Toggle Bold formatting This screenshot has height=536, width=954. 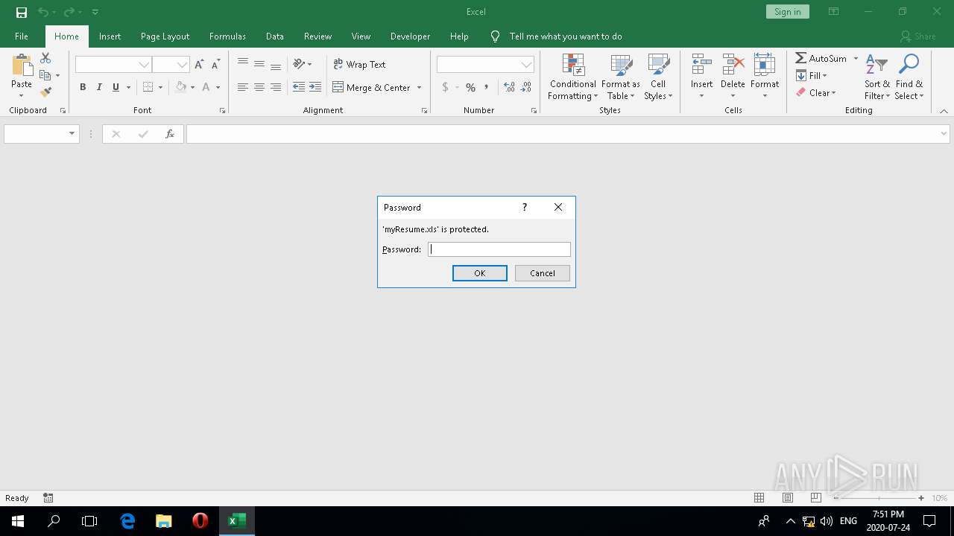pyautogui.click(x=83, y=87)
